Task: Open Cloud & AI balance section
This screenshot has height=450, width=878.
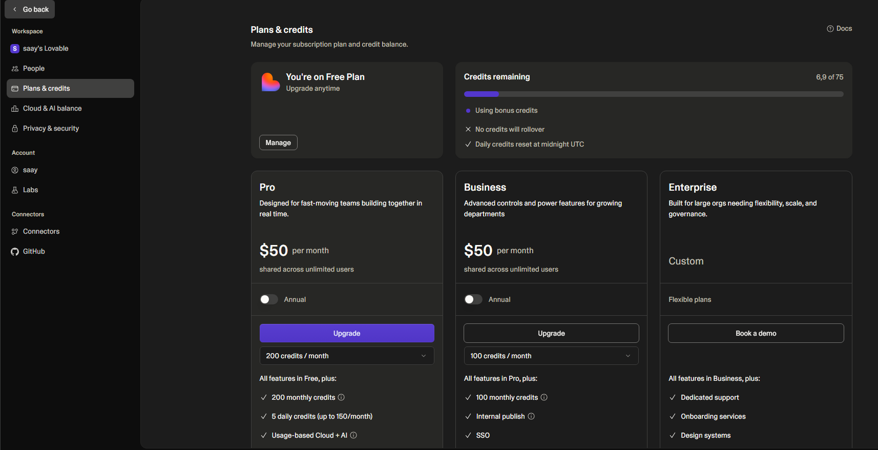Action: (x=52, y=108)
